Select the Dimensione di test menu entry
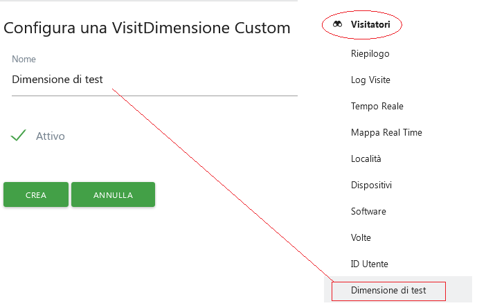 tap(388, 290)
